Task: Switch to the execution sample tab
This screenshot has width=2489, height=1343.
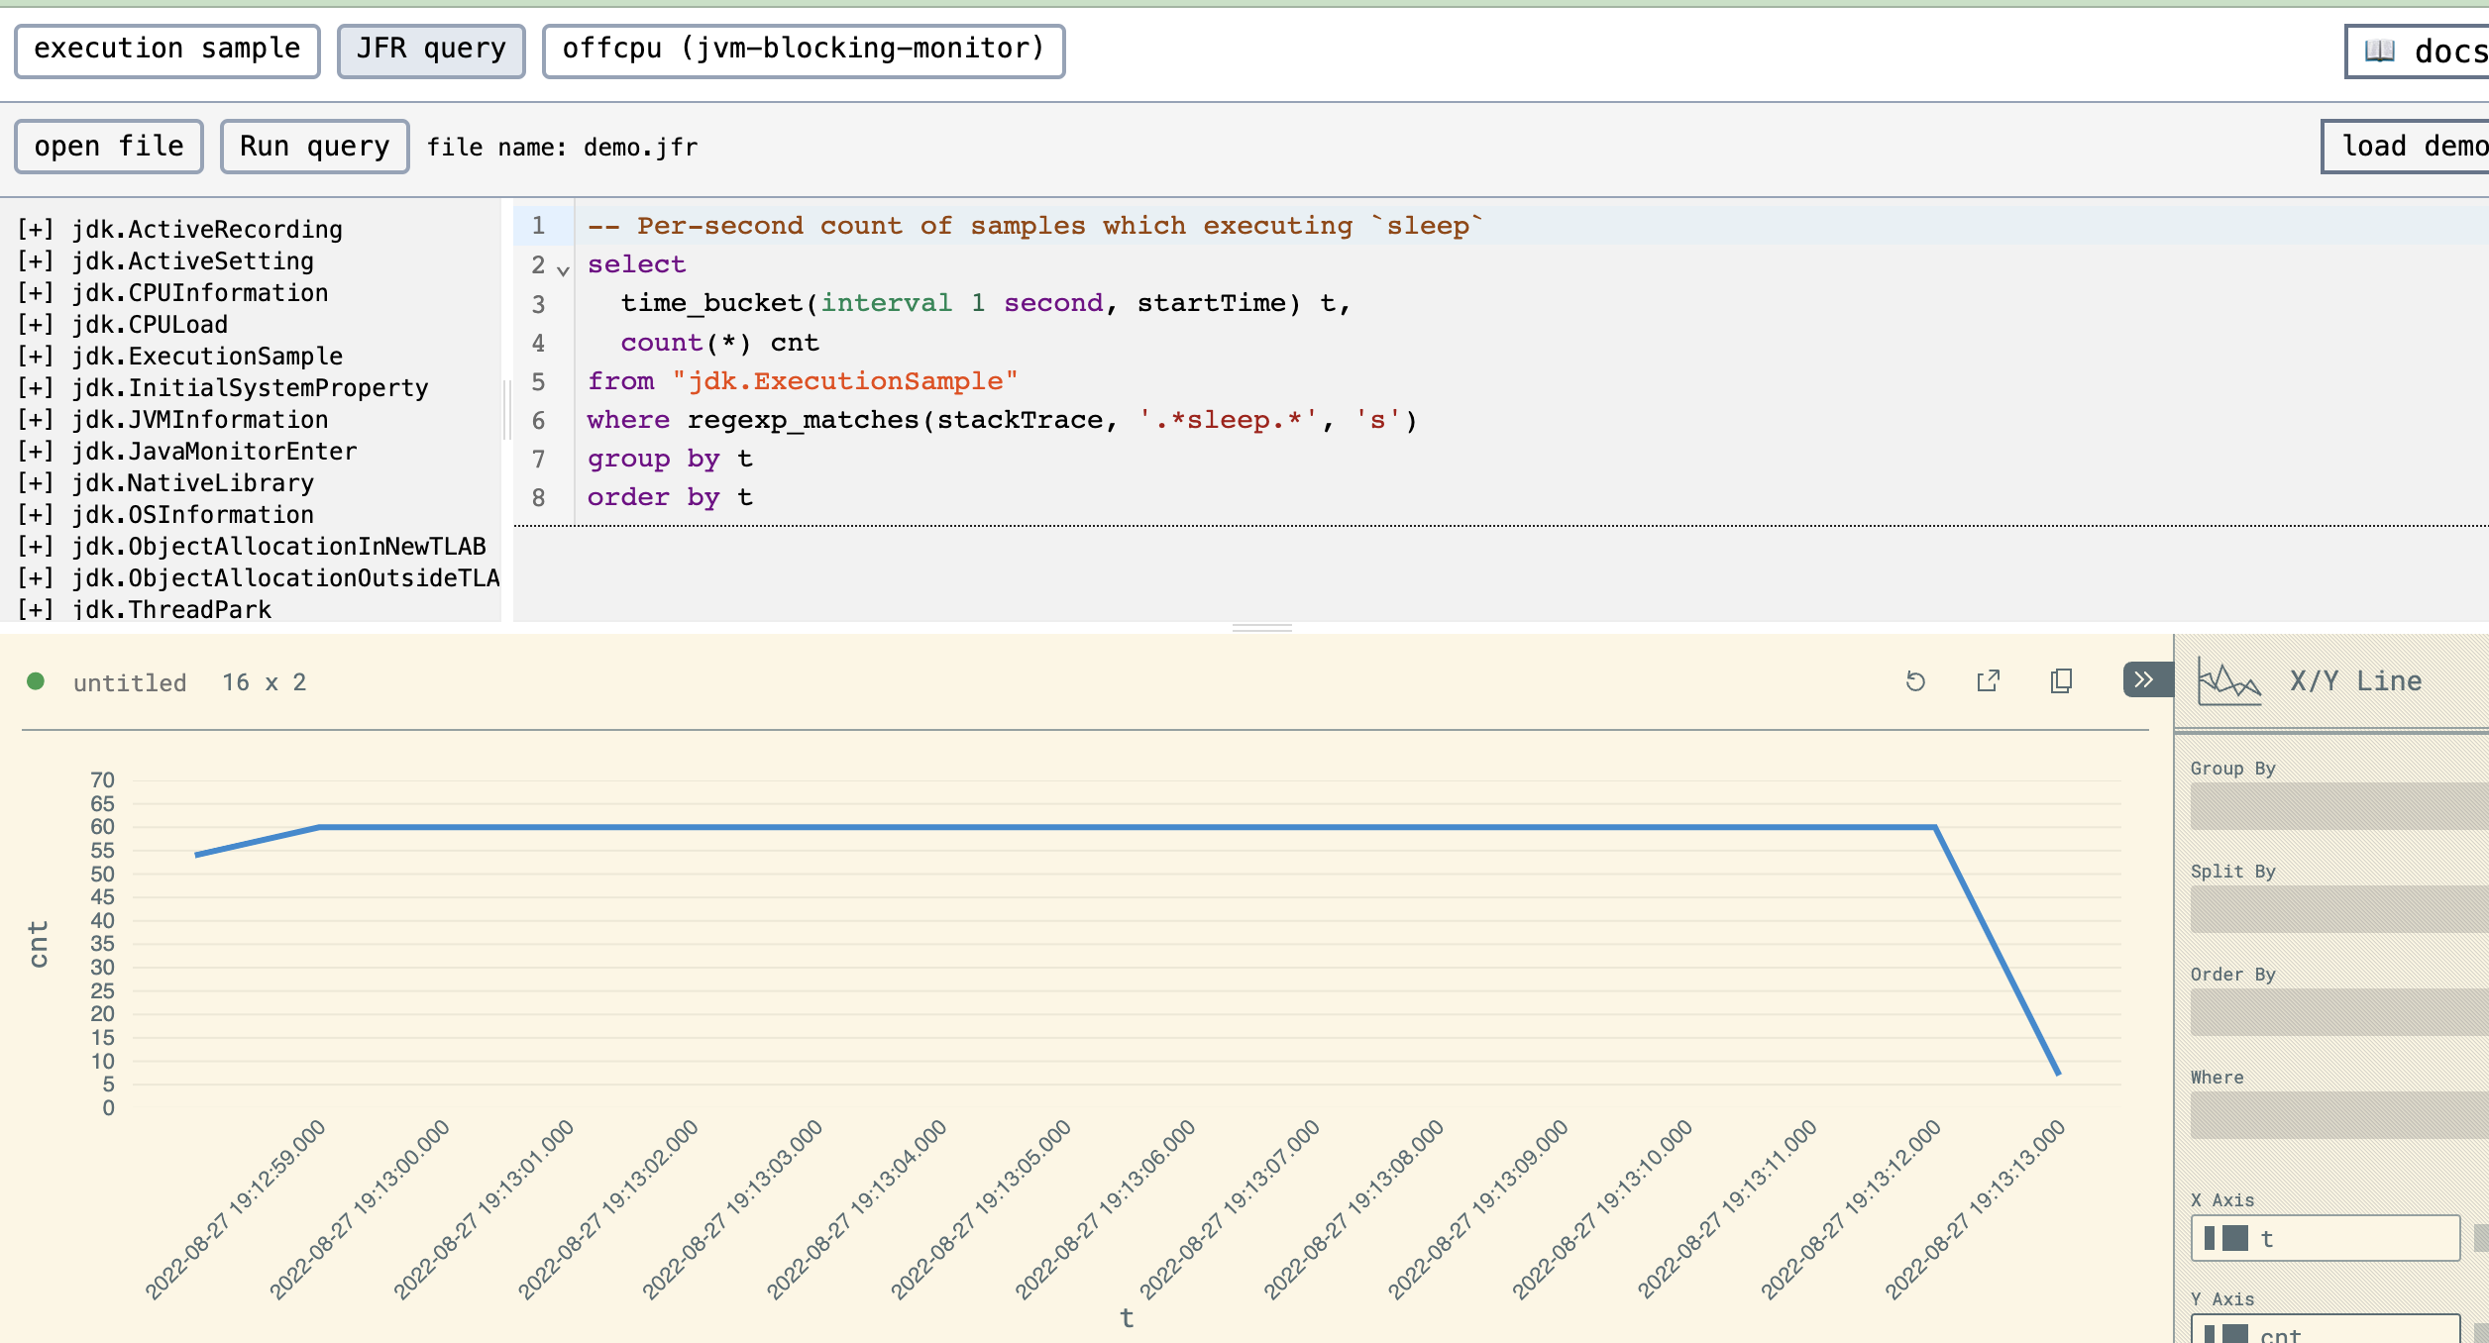Action: coord(167,50)
